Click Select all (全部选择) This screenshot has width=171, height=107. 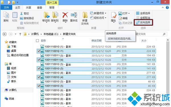pos(143,13)
